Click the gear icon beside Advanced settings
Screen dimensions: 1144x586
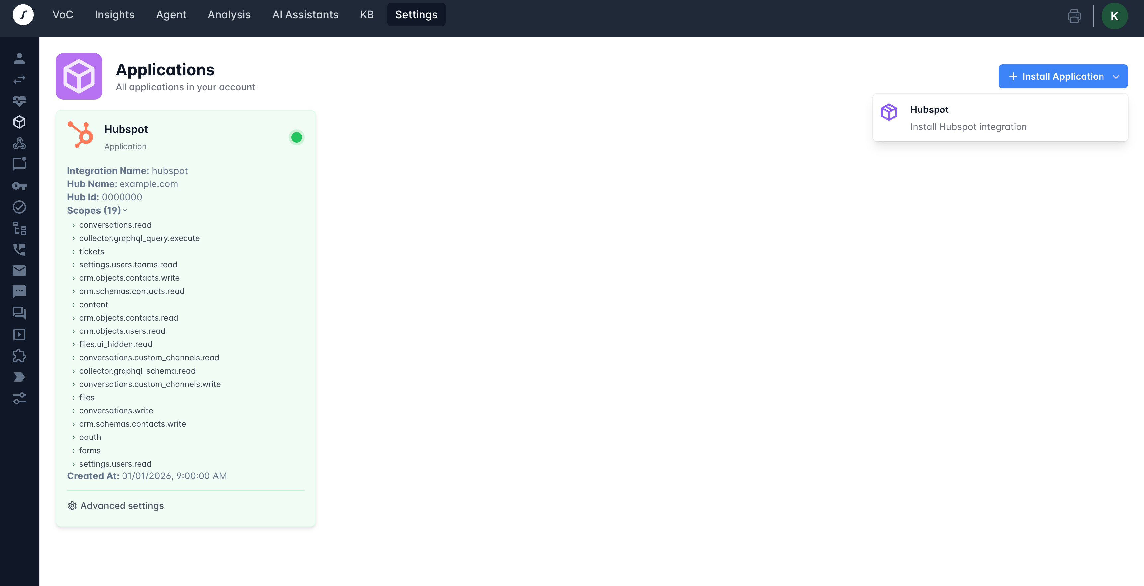pyautogui.click(x=72, y=506)
